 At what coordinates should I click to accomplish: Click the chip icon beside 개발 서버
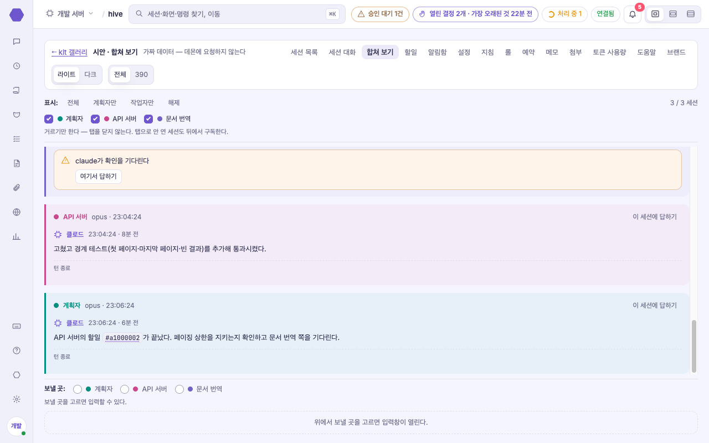coord(50,14)
